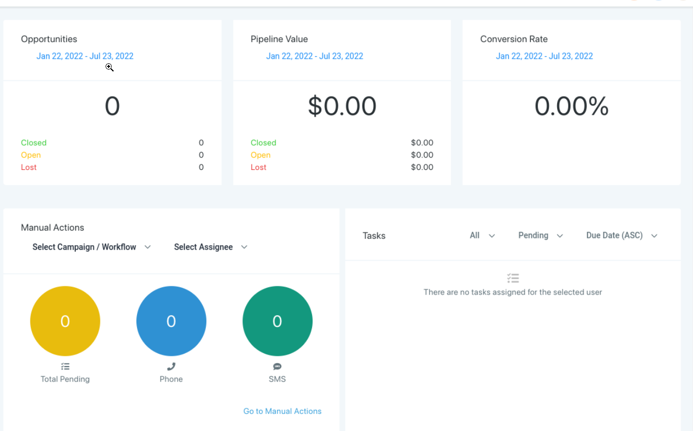This screenshot has width=693, height=431.
Task: Open the Pipeline Value date range picker
Action: coord(315,56)
